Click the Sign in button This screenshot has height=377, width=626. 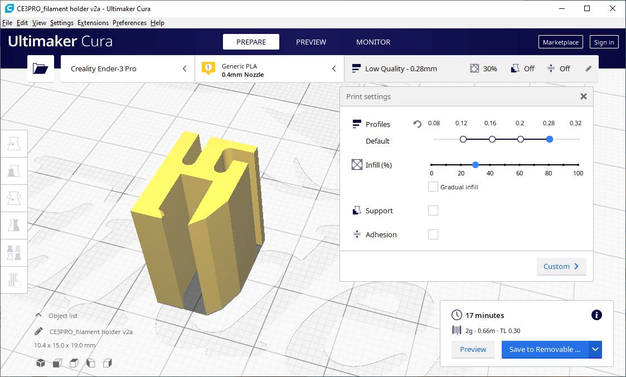[604, 42]
